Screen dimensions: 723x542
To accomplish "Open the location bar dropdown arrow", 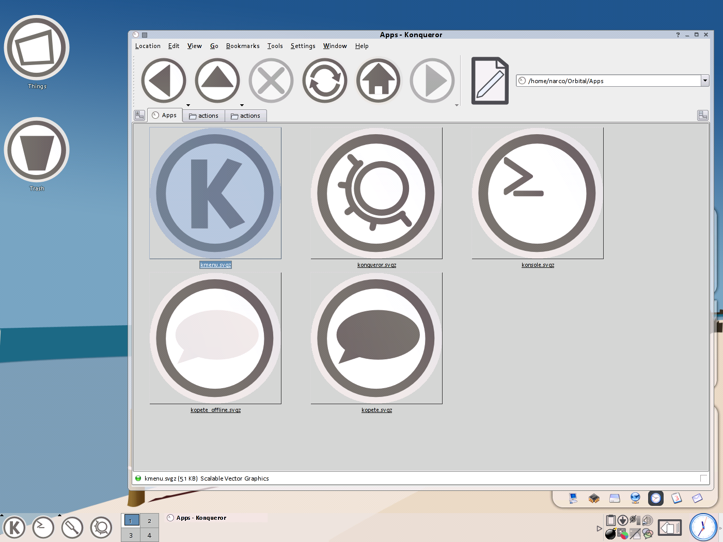I will 705,81.
